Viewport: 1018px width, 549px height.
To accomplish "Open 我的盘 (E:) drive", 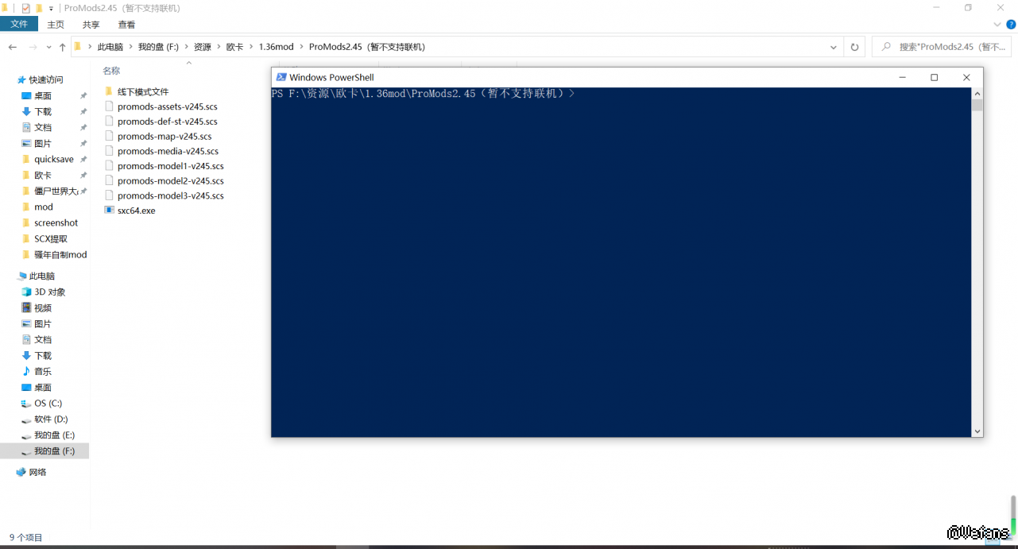I will (54, 435).
